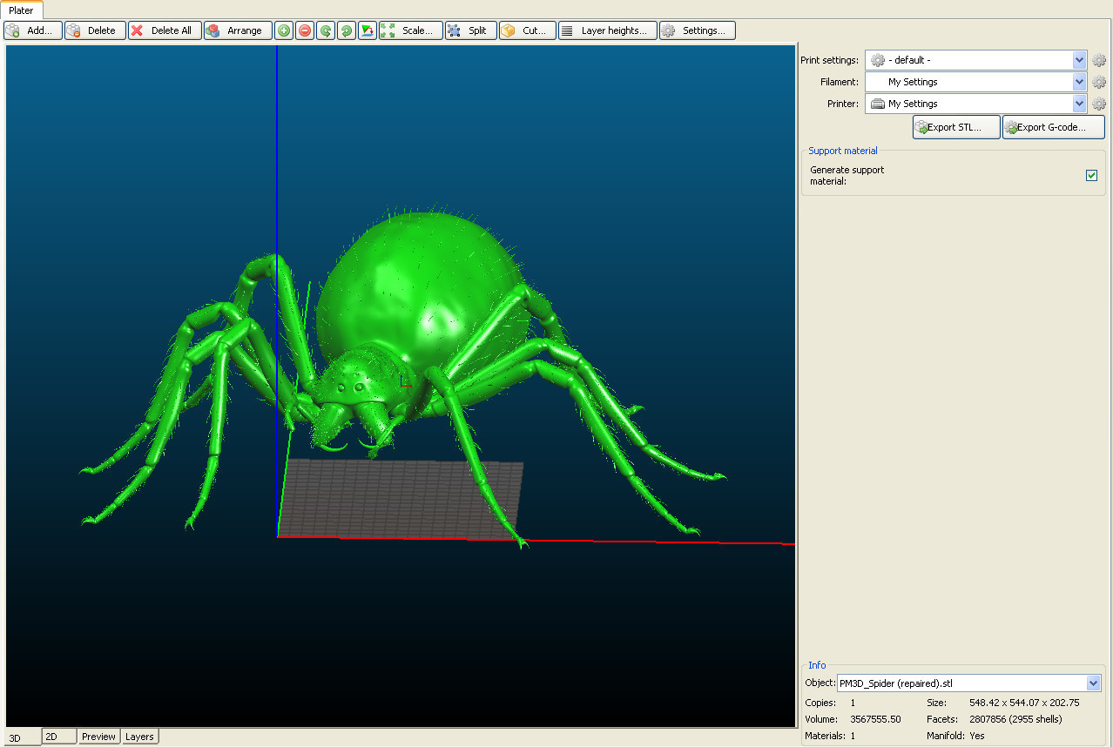Open the Filament preset dropdown

1080,82
